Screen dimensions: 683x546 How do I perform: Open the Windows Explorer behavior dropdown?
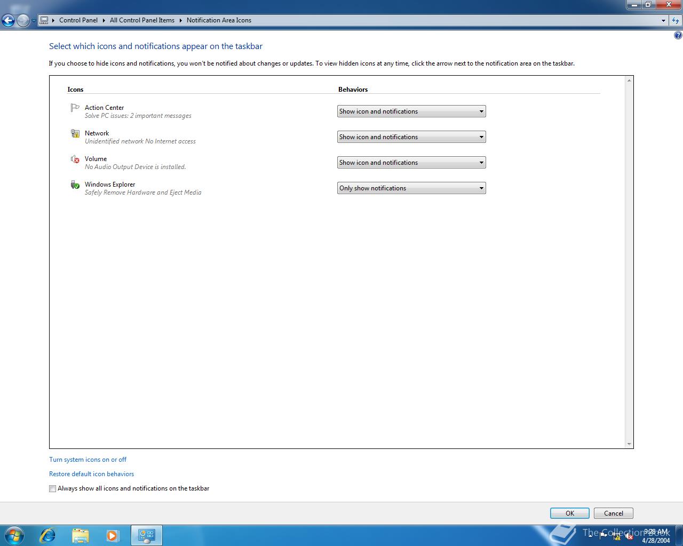coord(411,188)
